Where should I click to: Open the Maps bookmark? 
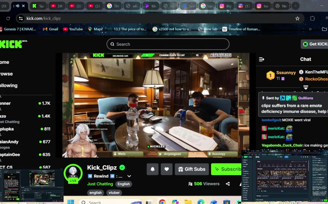point(95,29)
